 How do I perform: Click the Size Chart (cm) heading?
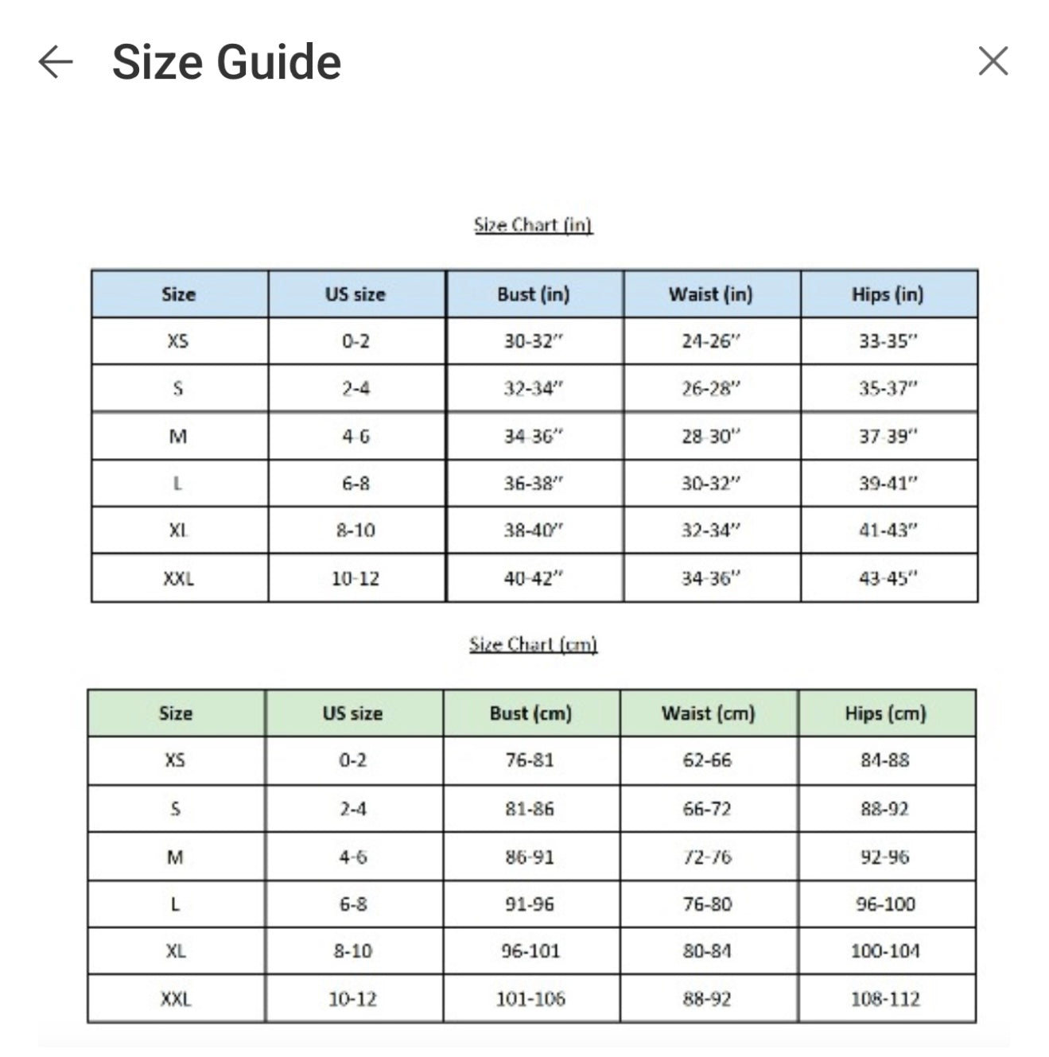(533, 644)
